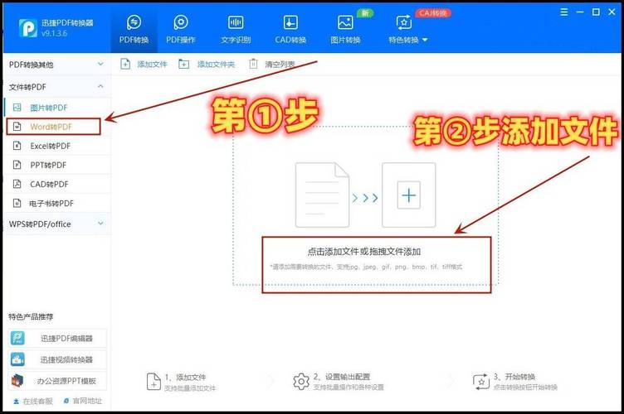Click the v9.1.3.6 version text
Screen dimensions: 624x414
[x=54, y=33]
